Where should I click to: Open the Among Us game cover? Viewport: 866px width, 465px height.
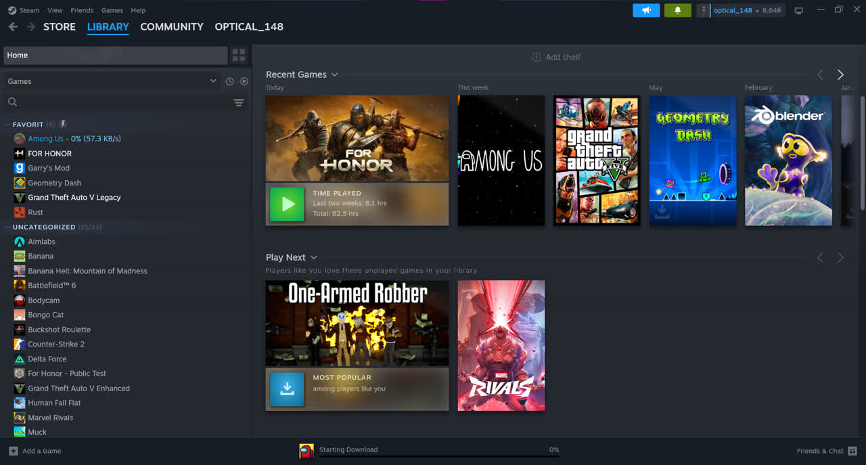coord(501,160)
